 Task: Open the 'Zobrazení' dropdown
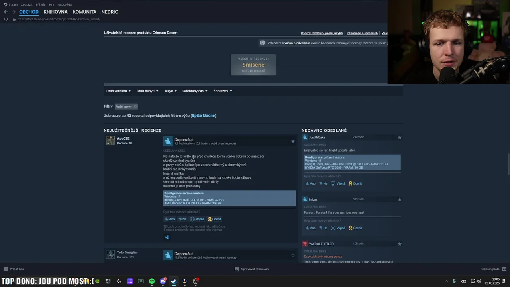pos(223,91)
